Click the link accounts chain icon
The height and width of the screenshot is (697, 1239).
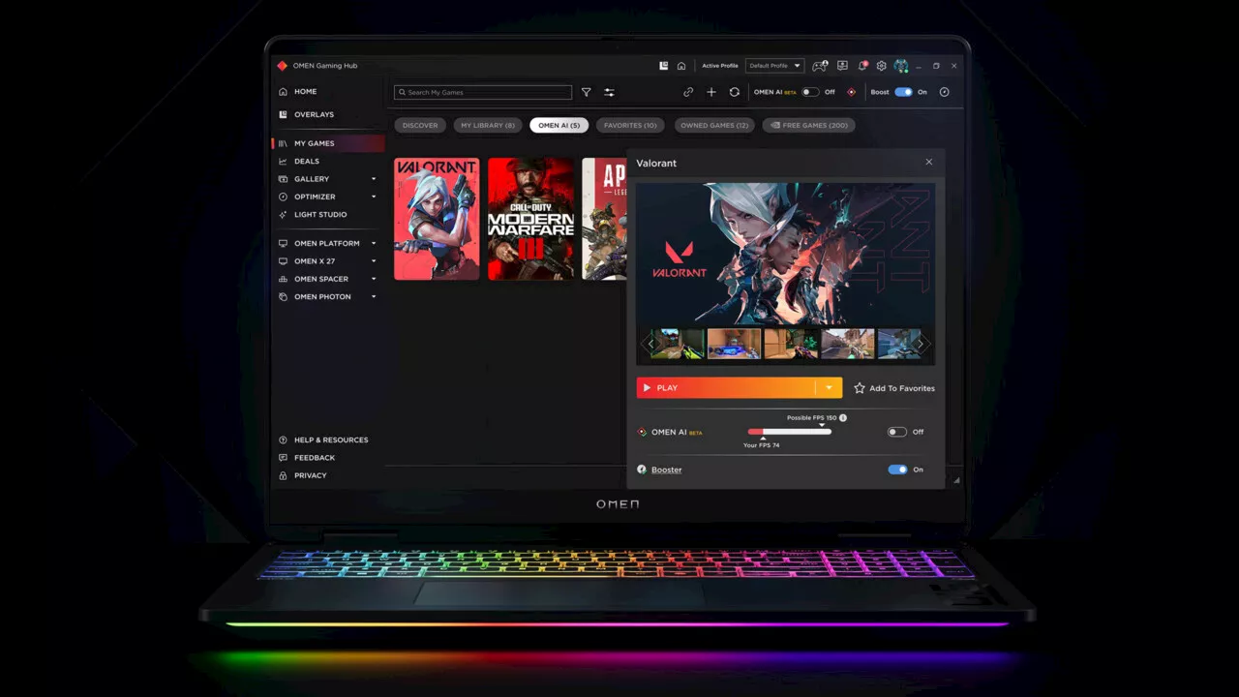click(688, 92)
